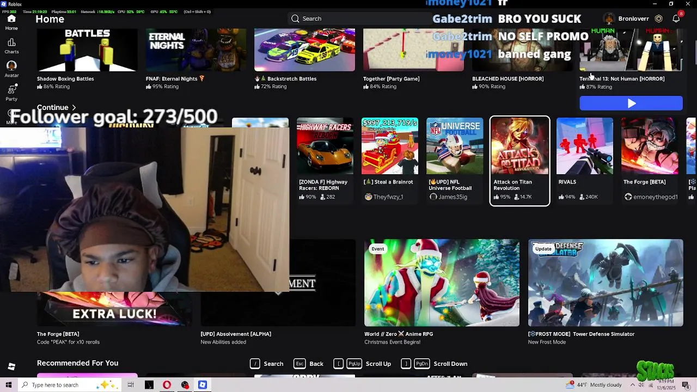Click friend name James35ig
This screenshot has width=697, height=392.
tap(453, 197)
